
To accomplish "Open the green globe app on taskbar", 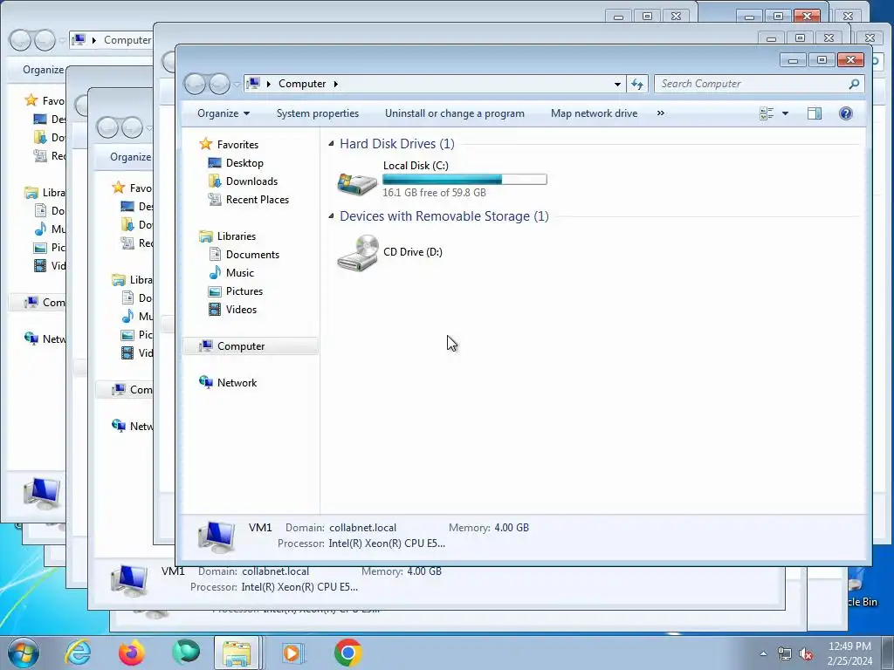I will 185,653.
